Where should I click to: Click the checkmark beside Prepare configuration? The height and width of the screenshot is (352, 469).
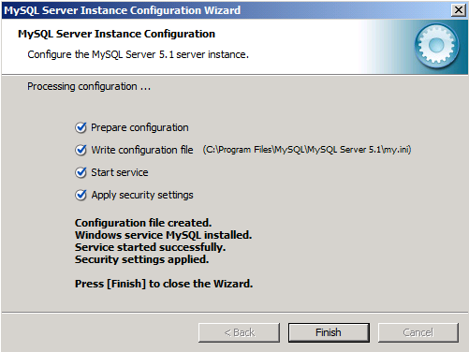point(81,127)
